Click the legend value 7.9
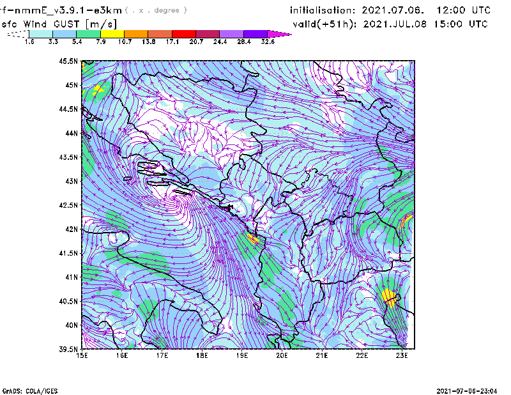 (x=101, y=42)
